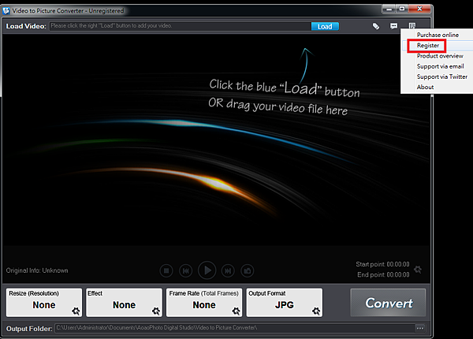Image resolution: width=473 pixels, height=339 pixels.
Task: Open the About menu item
Action: pyautogui.click(x=425, y=88)
